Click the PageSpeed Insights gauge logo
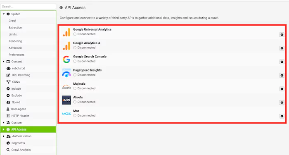Image resolution: width=289 pixels, height=155 pixels. point(66,73)
